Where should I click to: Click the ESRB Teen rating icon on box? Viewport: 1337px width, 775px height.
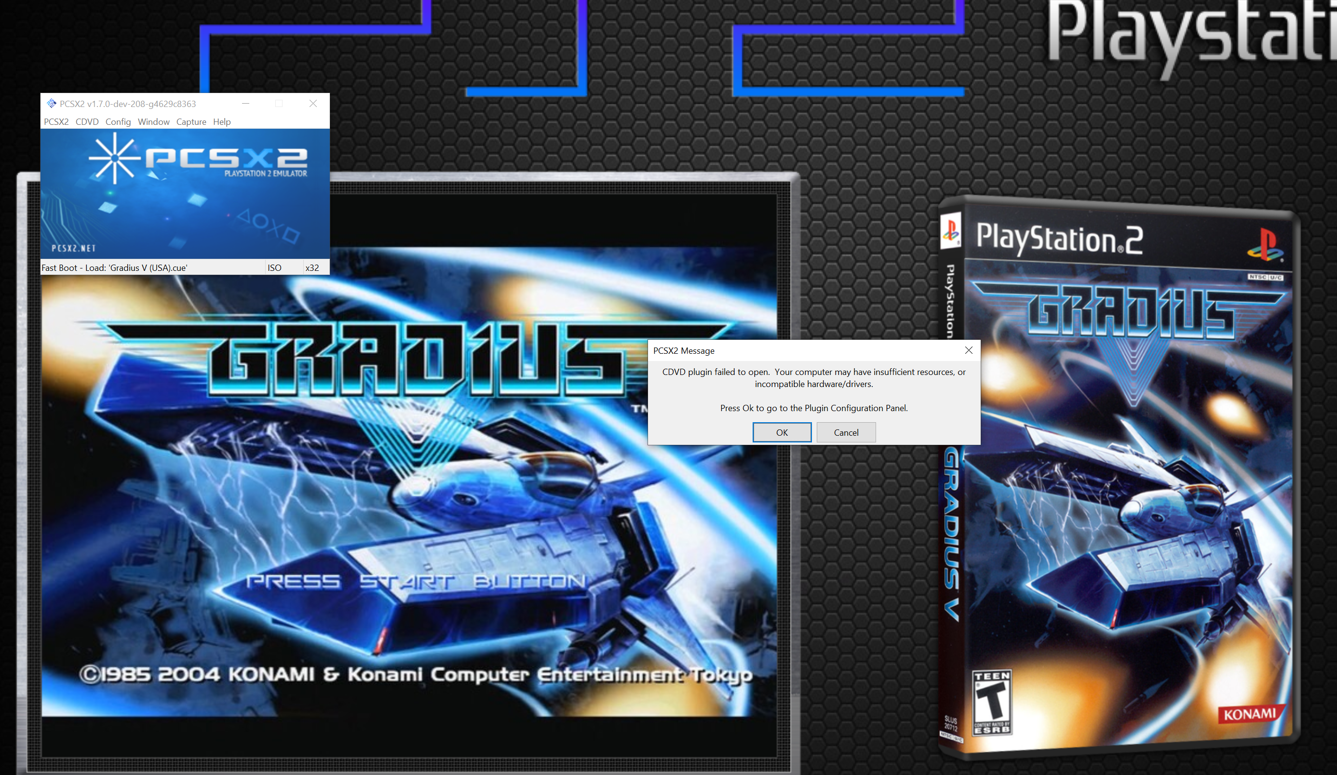(x=991, y=702)
